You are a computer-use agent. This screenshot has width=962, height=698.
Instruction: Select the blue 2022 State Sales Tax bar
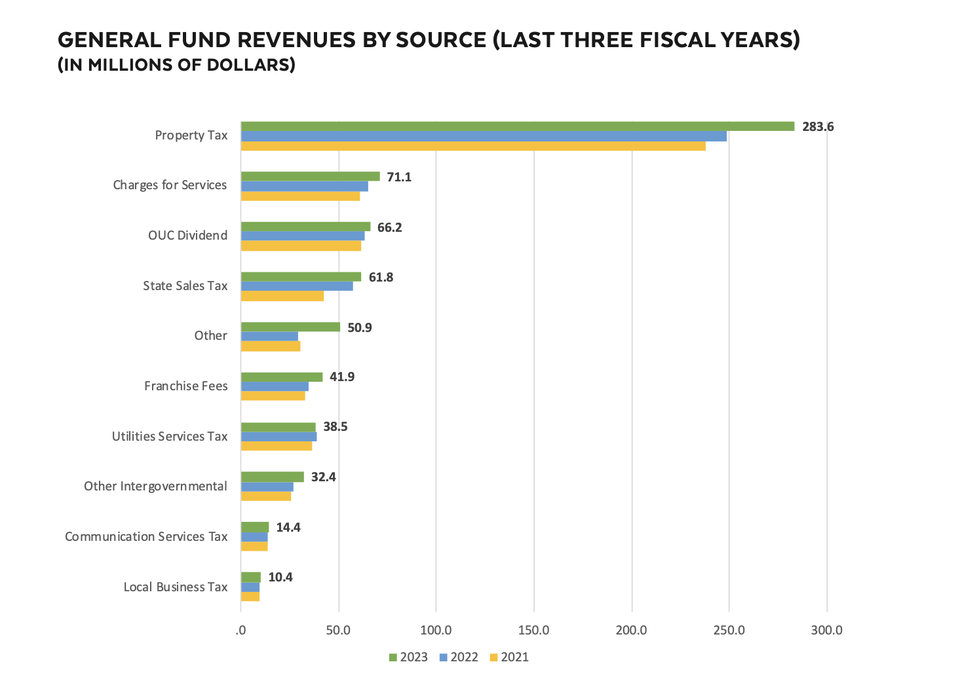[297, 286]
